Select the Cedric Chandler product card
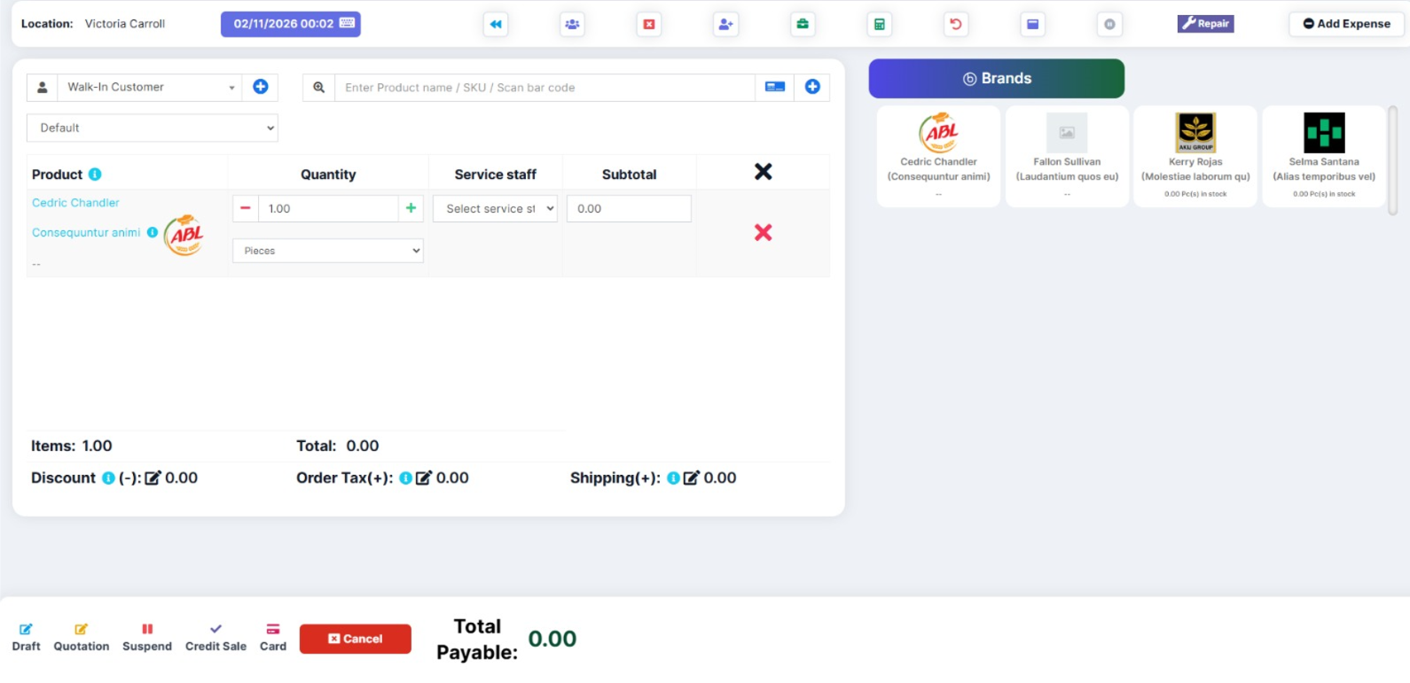1410x683 pixels. click(938, 157)
